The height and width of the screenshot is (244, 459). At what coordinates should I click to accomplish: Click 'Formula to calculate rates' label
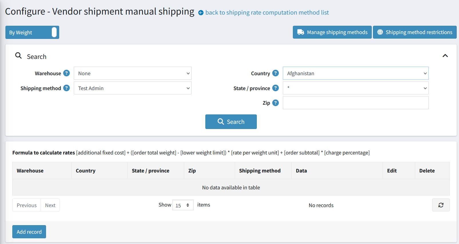click(43, 153)
